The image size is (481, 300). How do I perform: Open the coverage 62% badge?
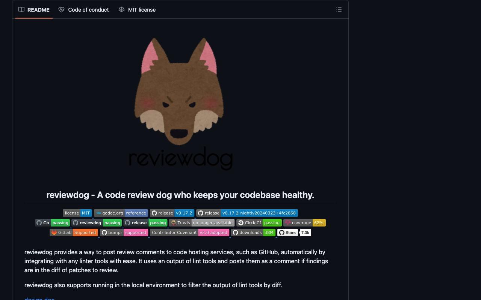304,223
